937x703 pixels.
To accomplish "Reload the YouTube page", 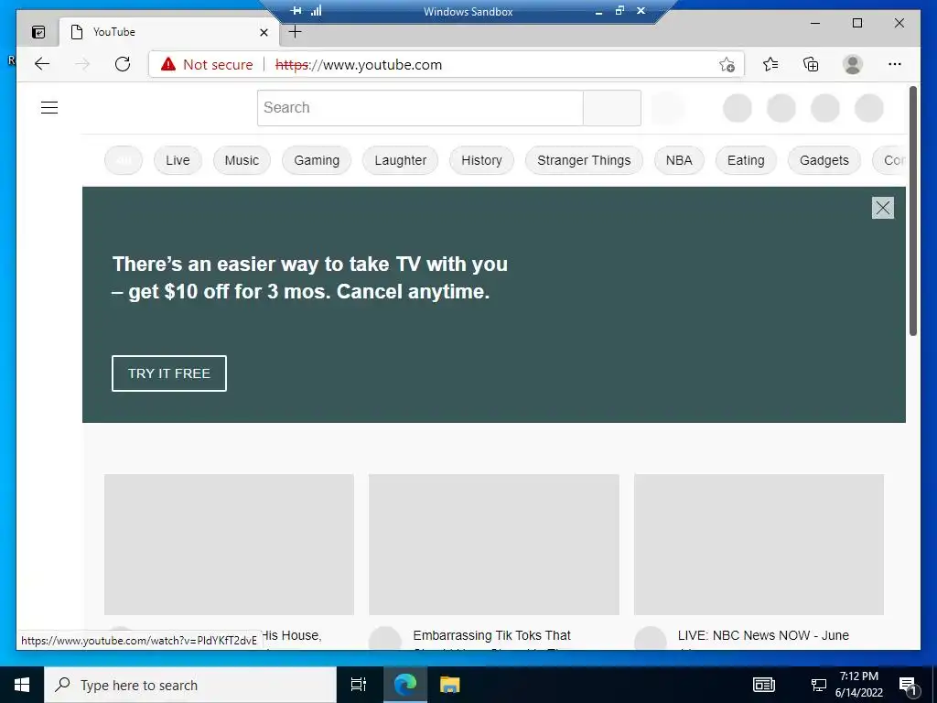I will tap(123, 64).
